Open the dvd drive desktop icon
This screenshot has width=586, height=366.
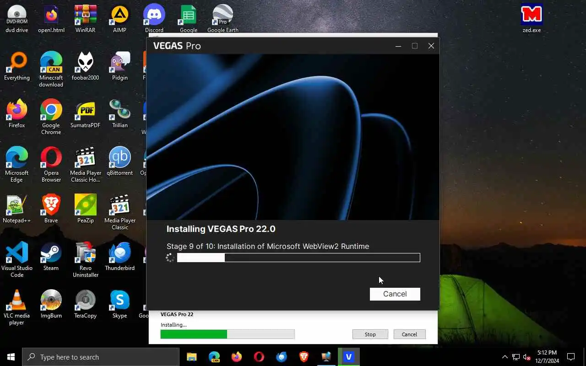pyautogui.click(x=17, y=19)
